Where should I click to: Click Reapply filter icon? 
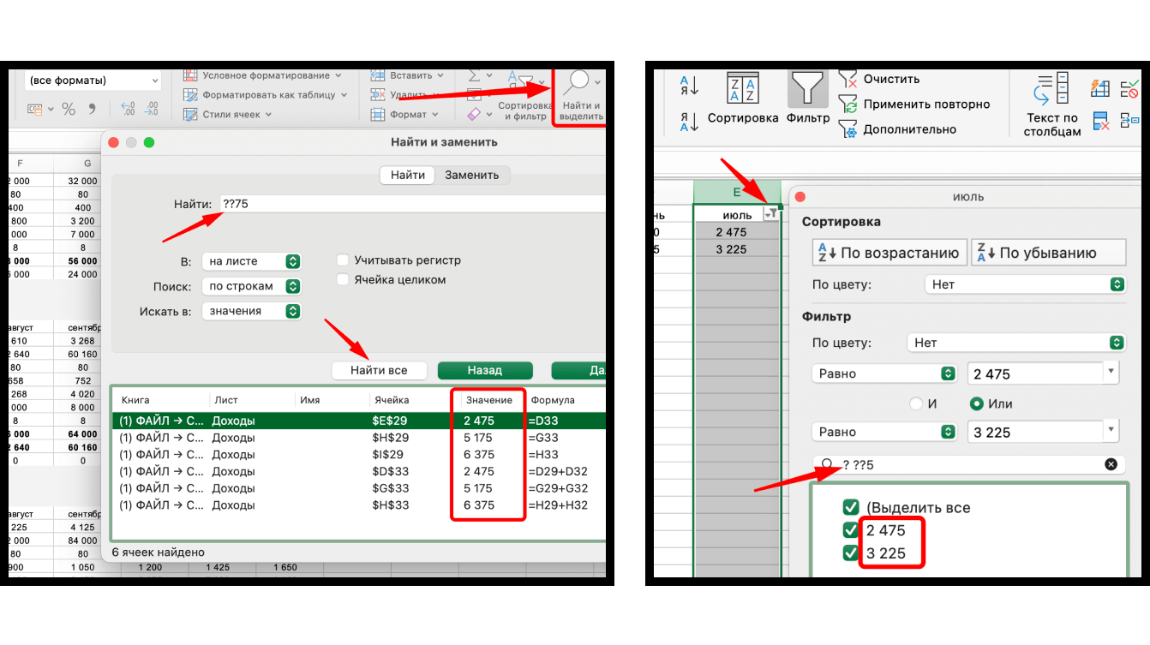click(x=848, y=105)
